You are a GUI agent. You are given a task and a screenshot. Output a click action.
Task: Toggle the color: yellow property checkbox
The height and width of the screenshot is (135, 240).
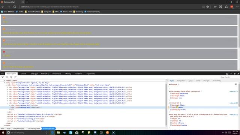coord(171,107)
